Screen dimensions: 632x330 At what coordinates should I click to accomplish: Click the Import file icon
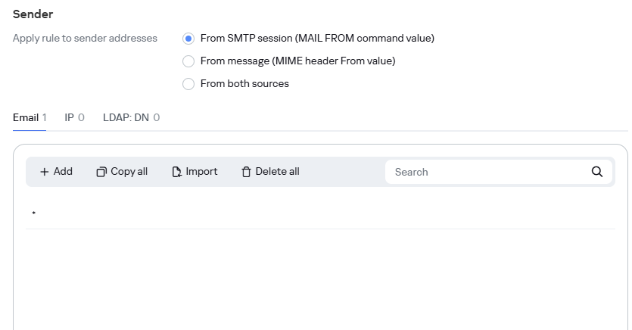176,172
